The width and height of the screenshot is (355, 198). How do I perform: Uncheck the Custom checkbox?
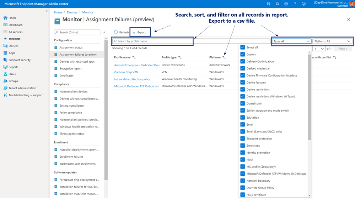(242, 55)
